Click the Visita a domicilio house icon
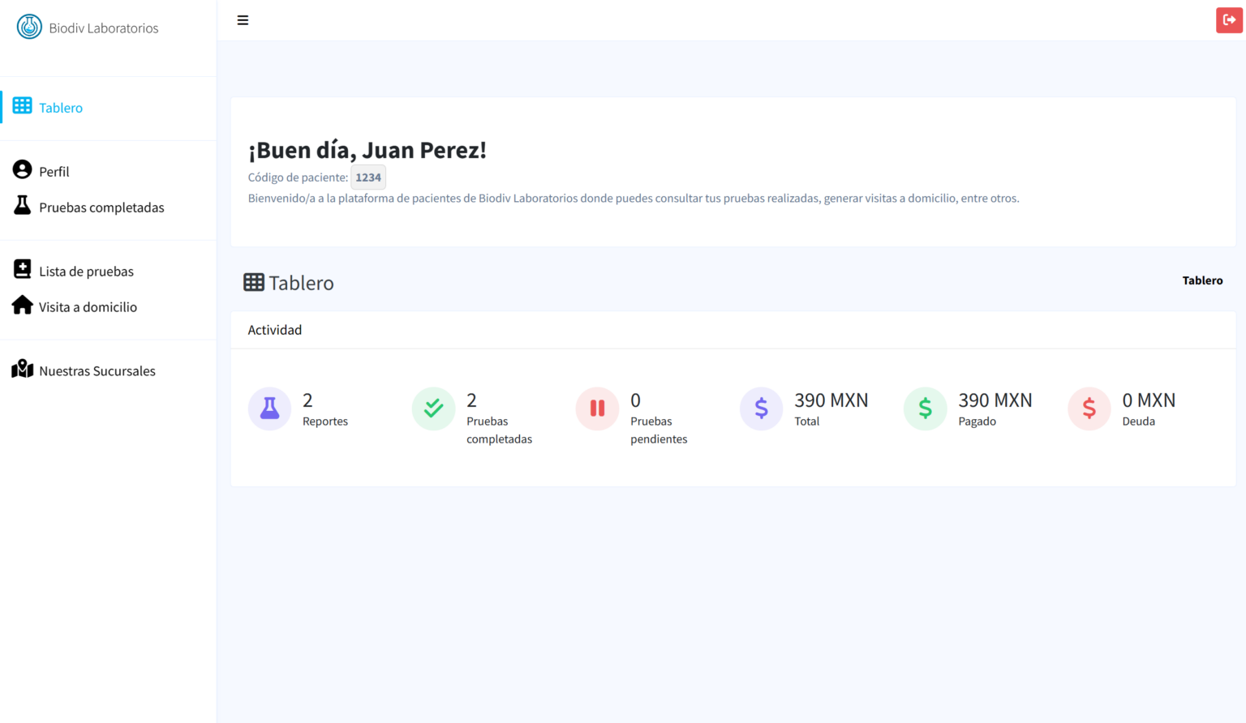 pos(23,306)
